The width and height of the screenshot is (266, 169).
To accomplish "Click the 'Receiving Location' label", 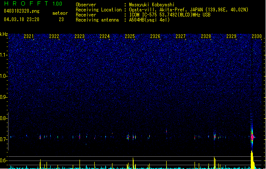I will tap(99, 10).
